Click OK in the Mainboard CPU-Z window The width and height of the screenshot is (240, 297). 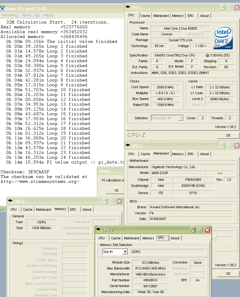(228, 274)
